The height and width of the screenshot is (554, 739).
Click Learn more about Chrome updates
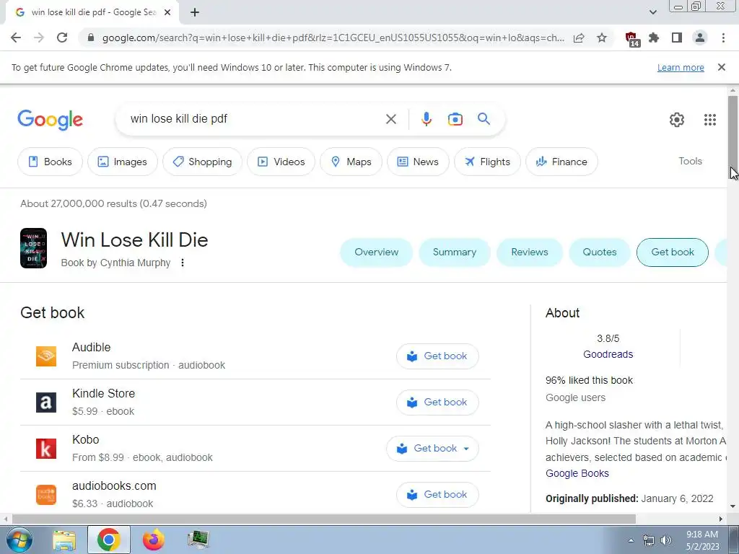(681, 67)
